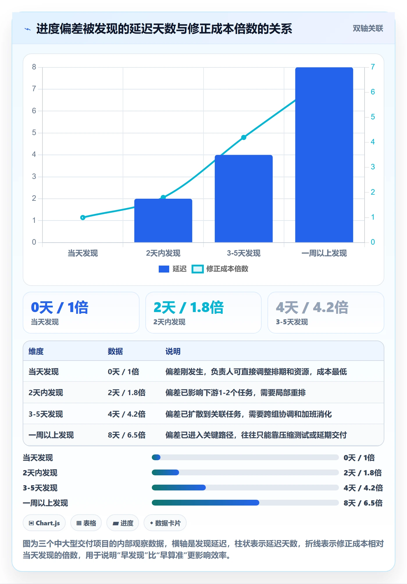Click the 当天发现 progress bar
Viewport: 407px width, 584px height.
(x=245, y=458)
